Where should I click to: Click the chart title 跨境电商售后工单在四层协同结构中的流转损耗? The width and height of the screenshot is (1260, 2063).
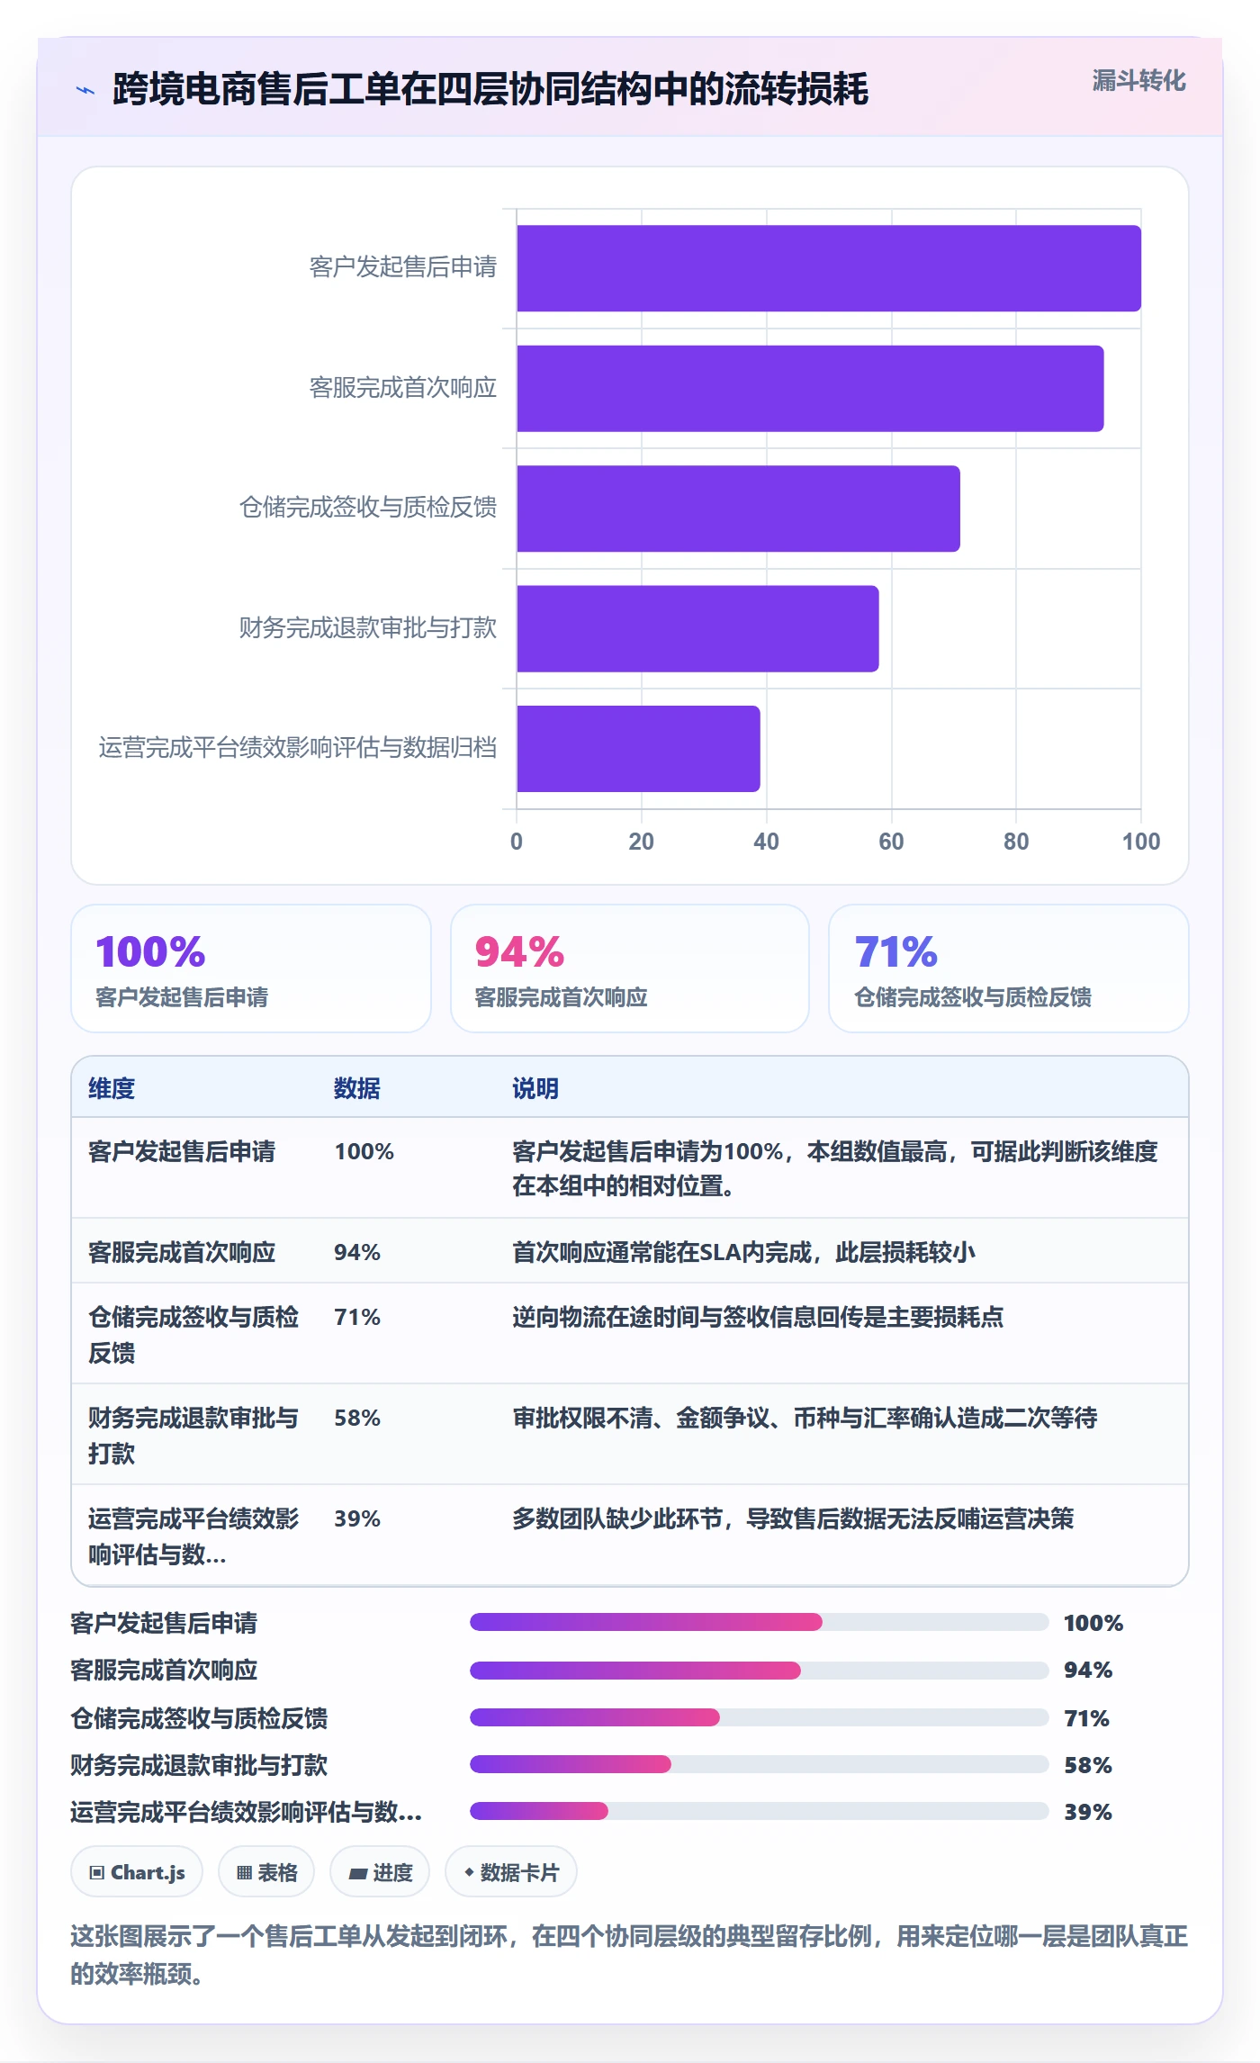490,90
